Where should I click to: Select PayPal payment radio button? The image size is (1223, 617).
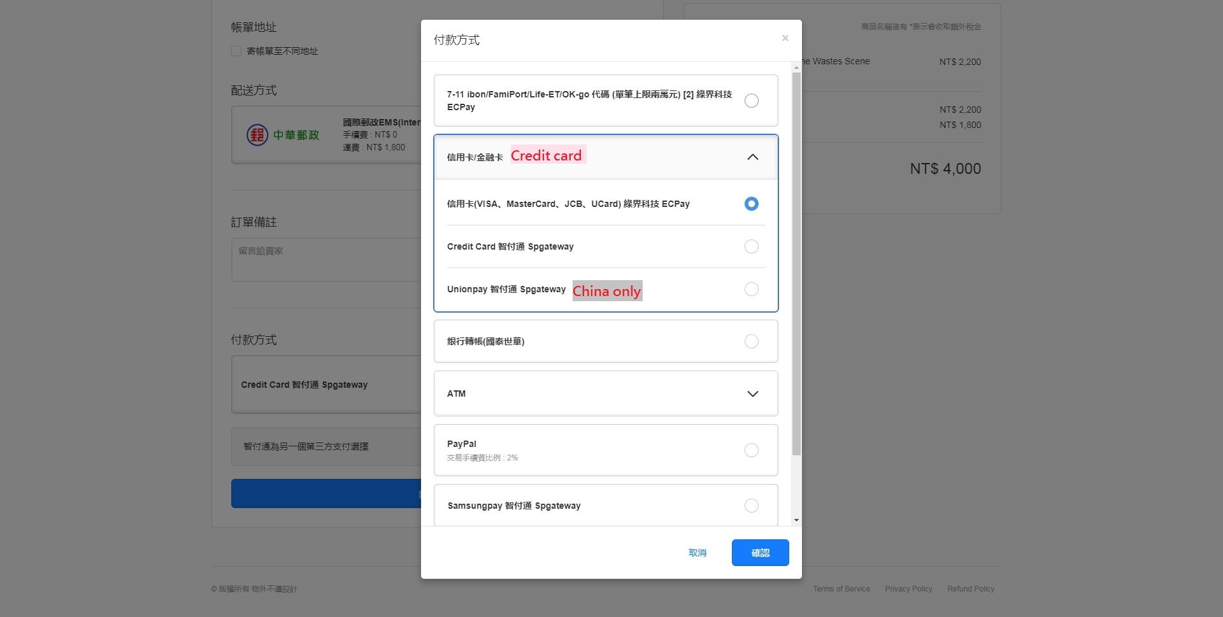click(751, 450)
